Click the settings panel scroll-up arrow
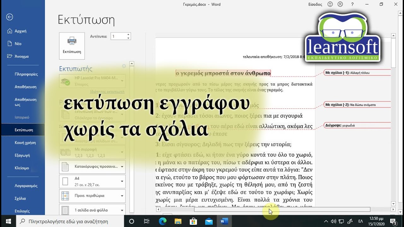Image resolution: width=404 pixels, height=227 pixels. tap(132, 63)
